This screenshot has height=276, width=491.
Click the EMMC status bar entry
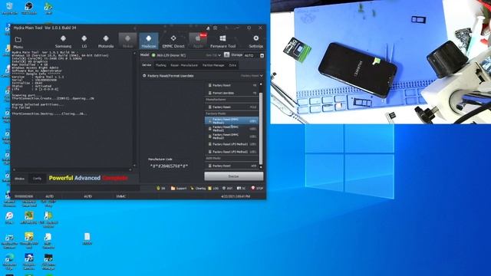click(121, 196)
